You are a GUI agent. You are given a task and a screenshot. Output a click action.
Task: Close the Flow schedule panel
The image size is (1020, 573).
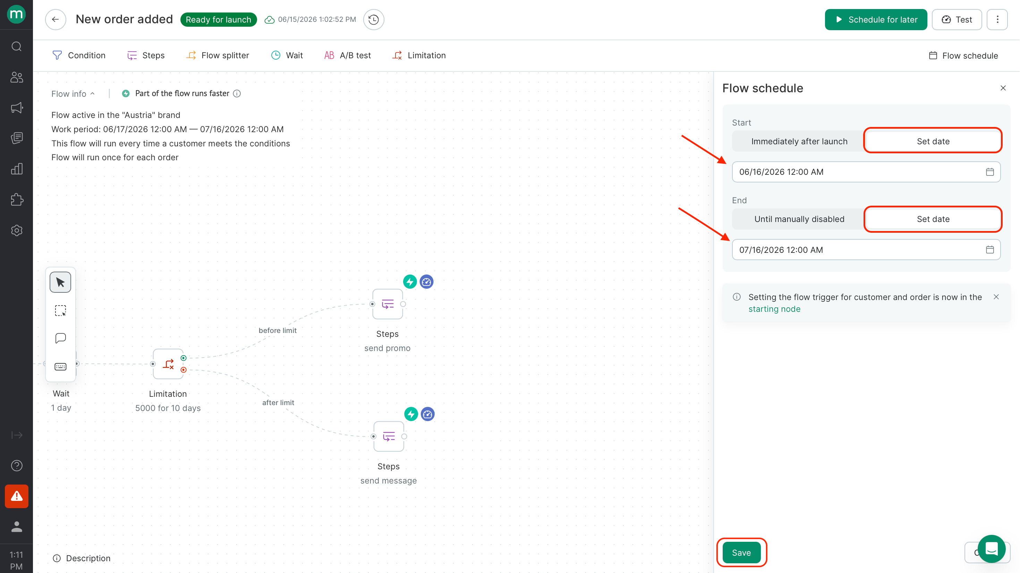click(x=1003, y=88)
